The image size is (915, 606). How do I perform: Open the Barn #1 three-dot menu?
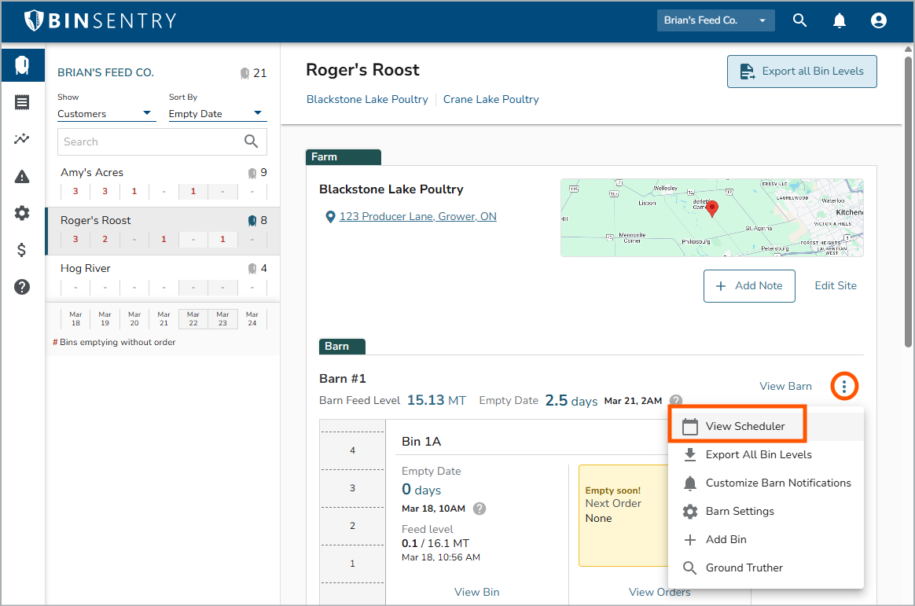pos(843,386)
